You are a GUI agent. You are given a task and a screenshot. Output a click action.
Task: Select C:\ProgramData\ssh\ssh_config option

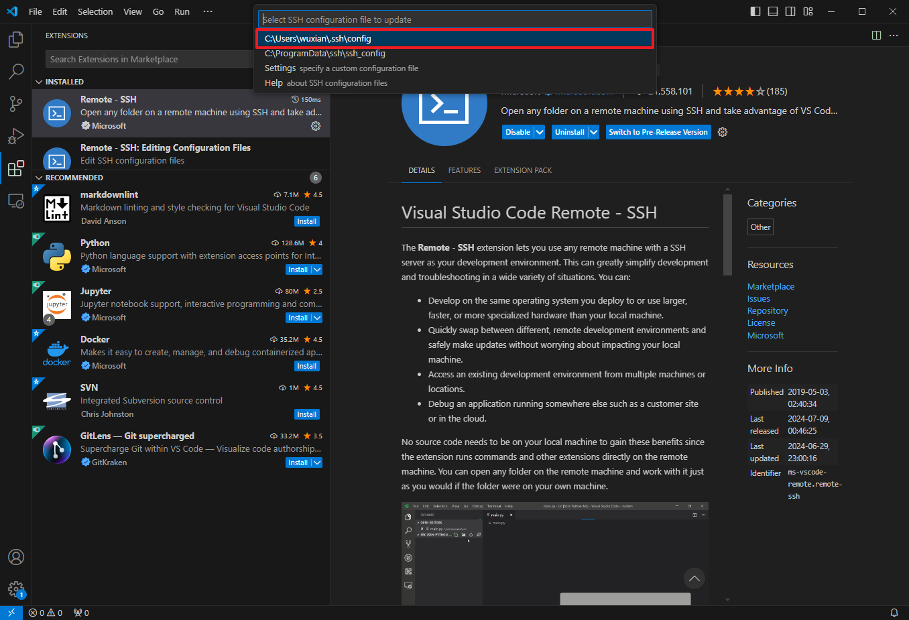click(x=455, y=54)
